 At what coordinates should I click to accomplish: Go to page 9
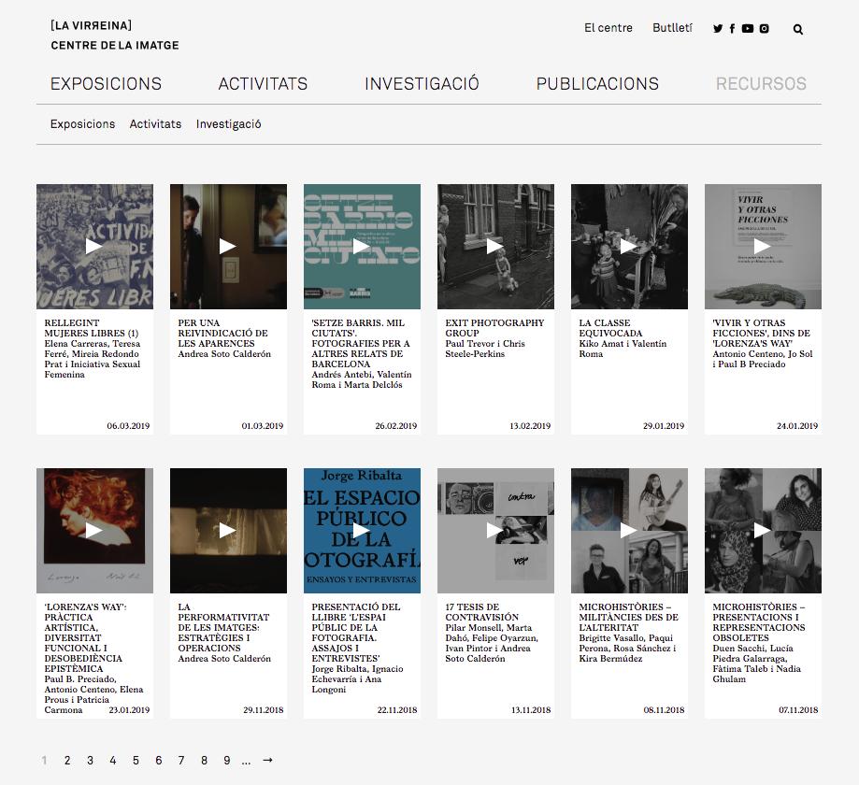[227, 761]
